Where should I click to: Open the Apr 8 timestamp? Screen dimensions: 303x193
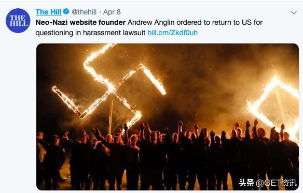click(x=112, y=12)
